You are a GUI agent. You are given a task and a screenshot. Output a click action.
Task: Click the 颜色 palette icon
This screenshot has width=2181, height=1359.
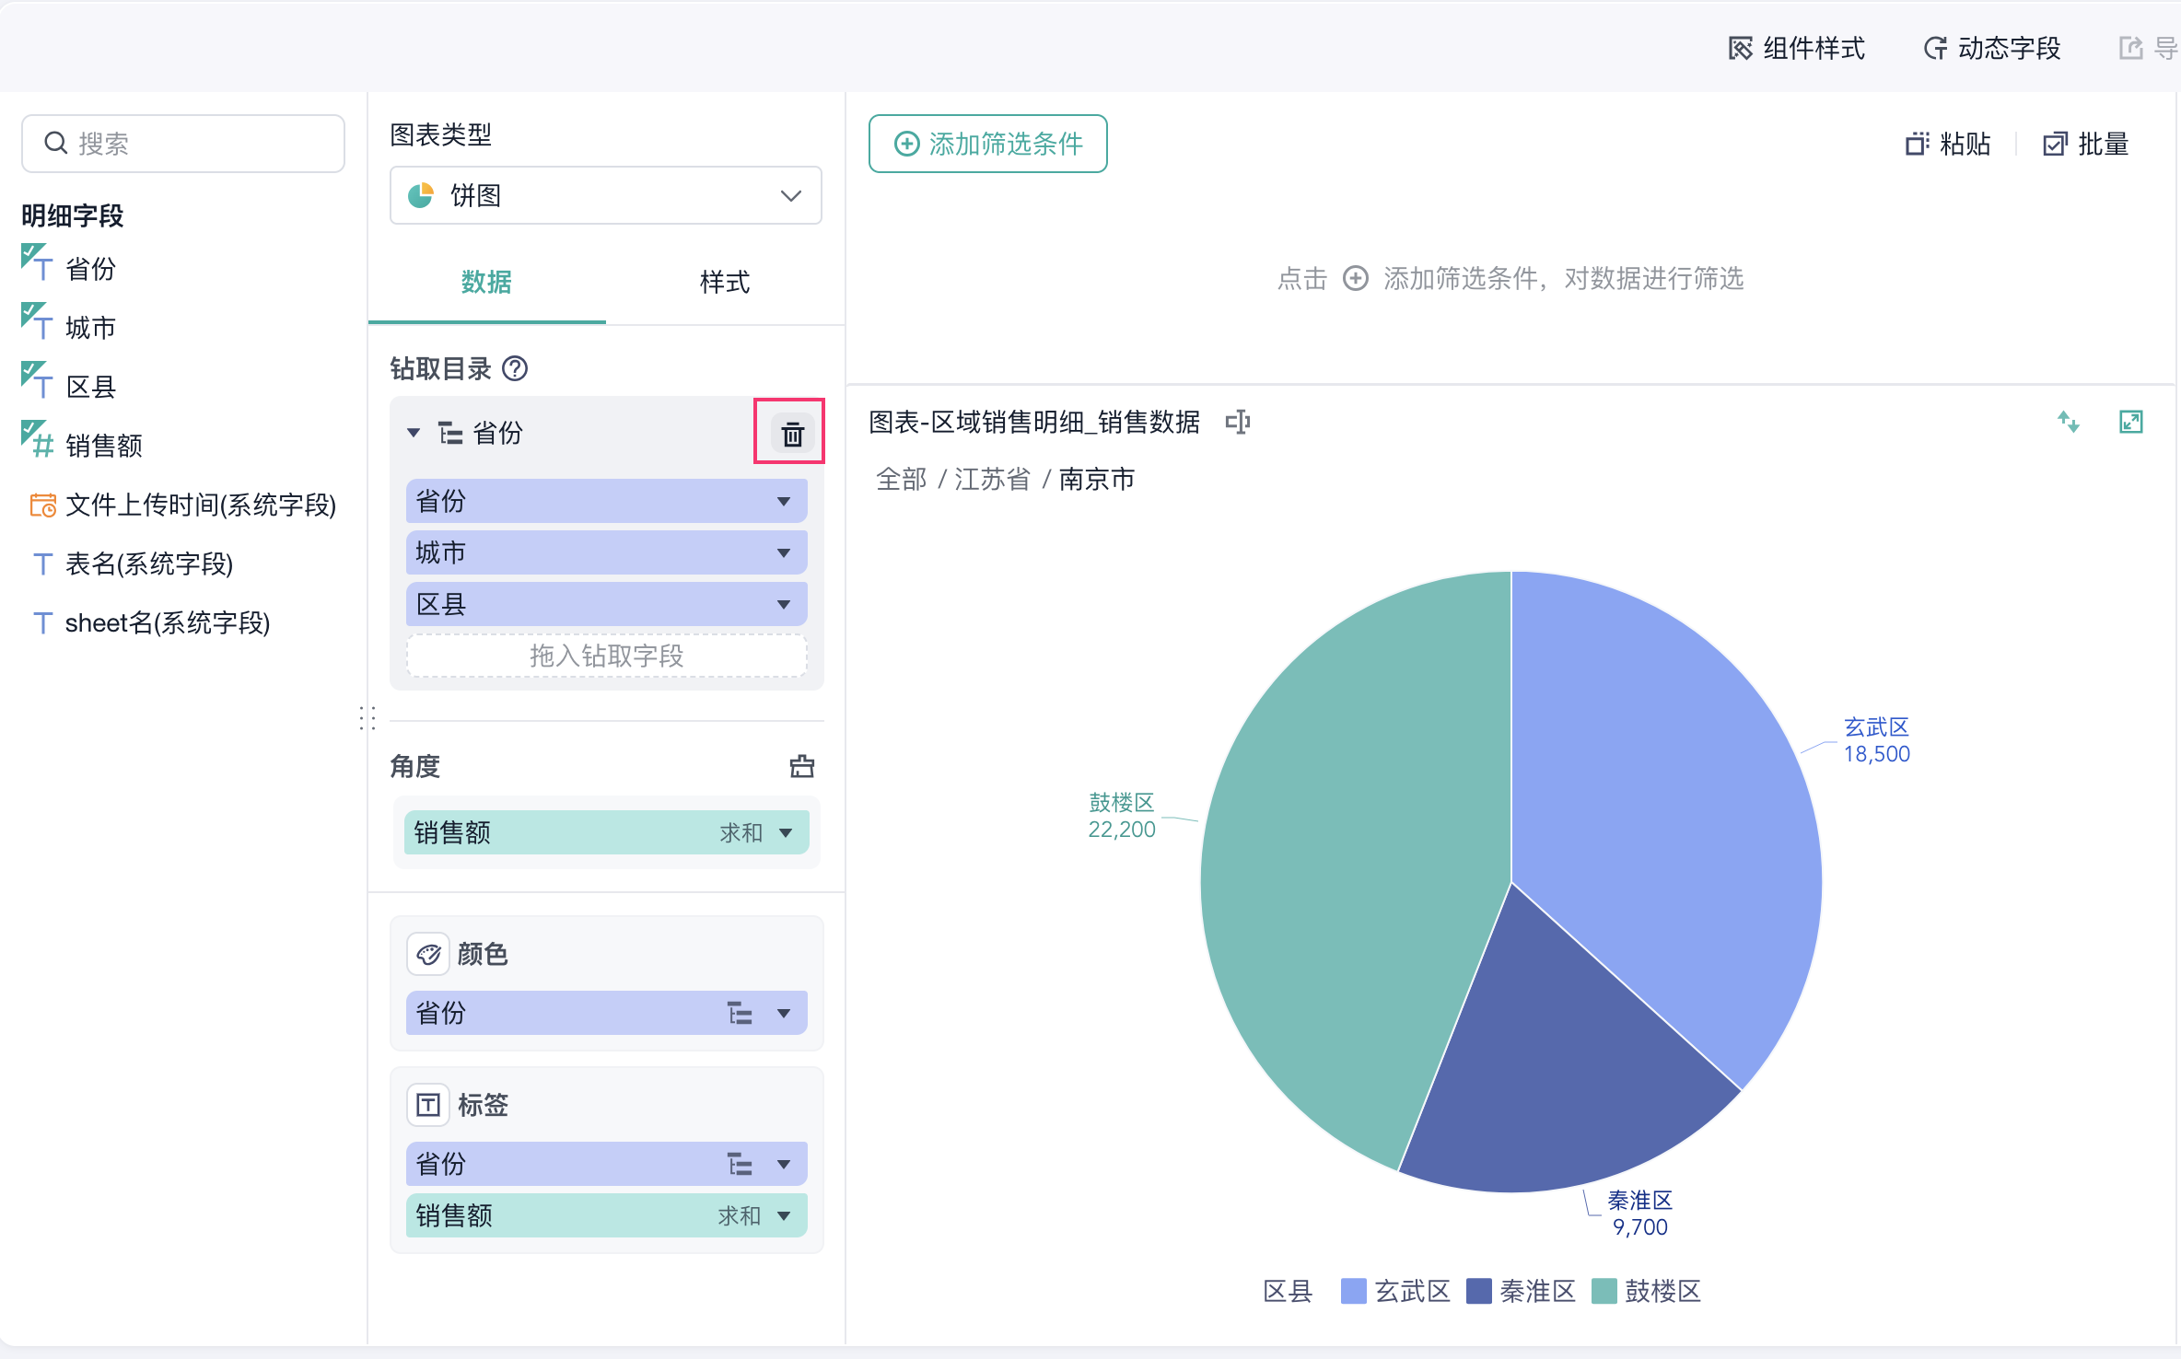pos(428,954)
